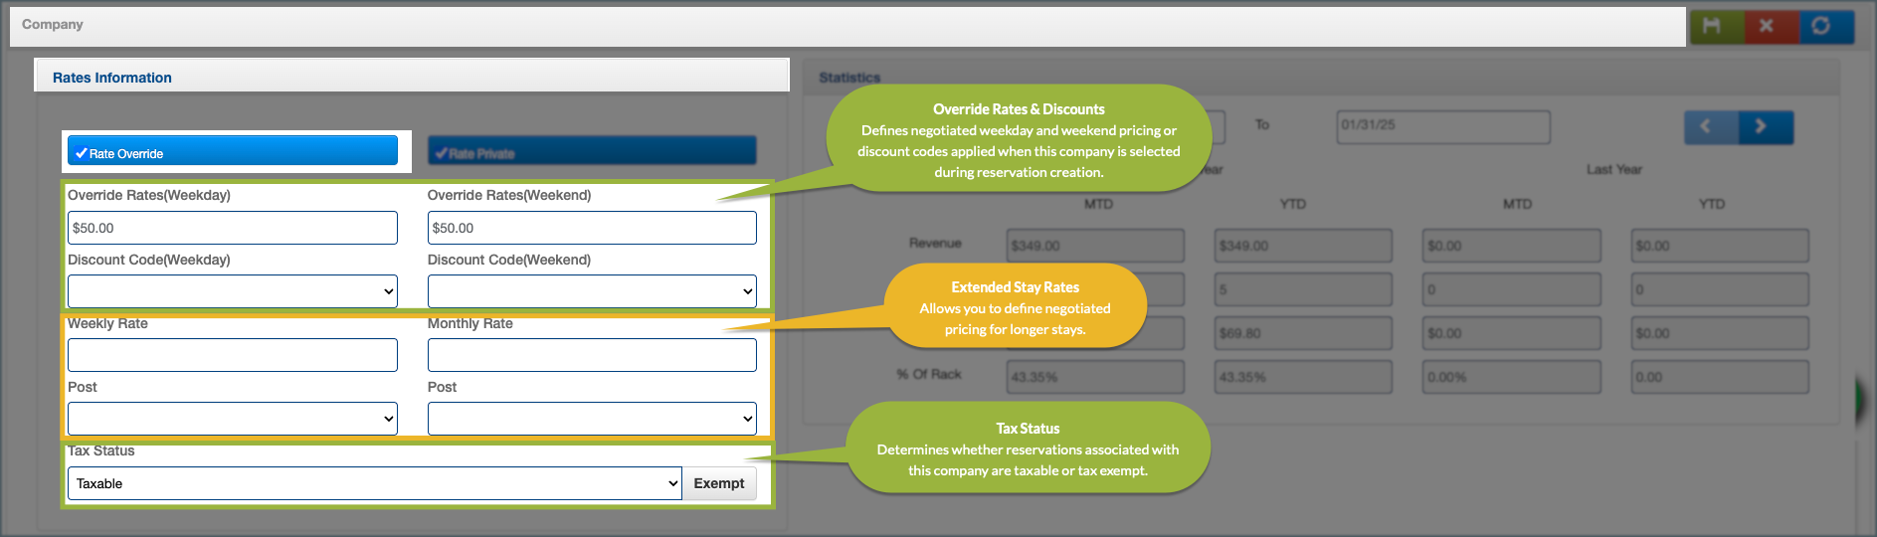
Task: Click the Override Rates(Weekend) field
Action: pos(592,228)
